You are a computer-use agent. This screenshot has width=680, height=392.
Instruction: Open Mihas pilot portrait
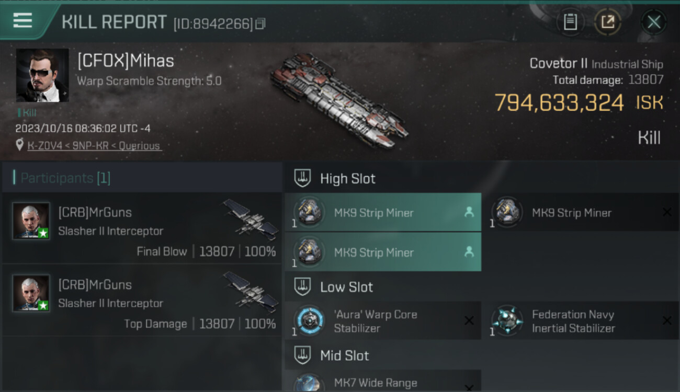click(42, 75)
